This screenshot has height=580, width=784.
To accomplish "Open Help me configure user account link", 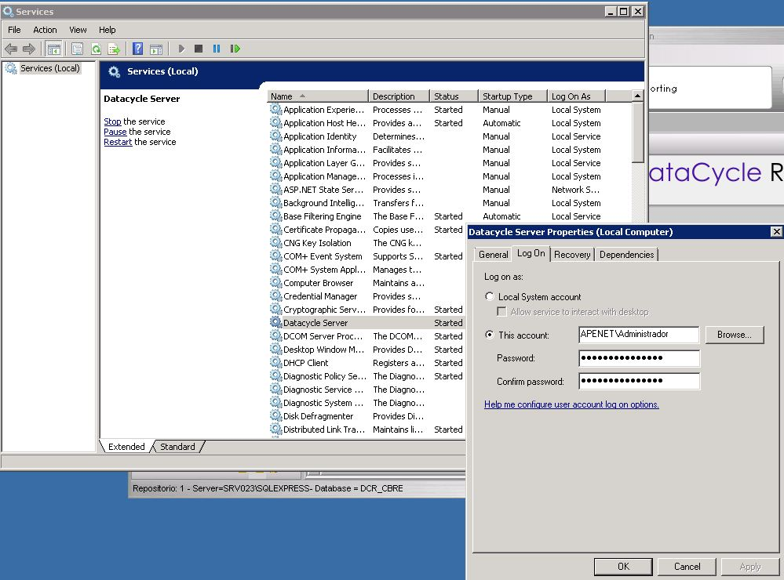I will 571,404.
